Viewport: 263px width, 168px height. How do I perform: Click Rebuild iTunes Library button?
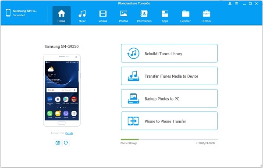[169, 53]
